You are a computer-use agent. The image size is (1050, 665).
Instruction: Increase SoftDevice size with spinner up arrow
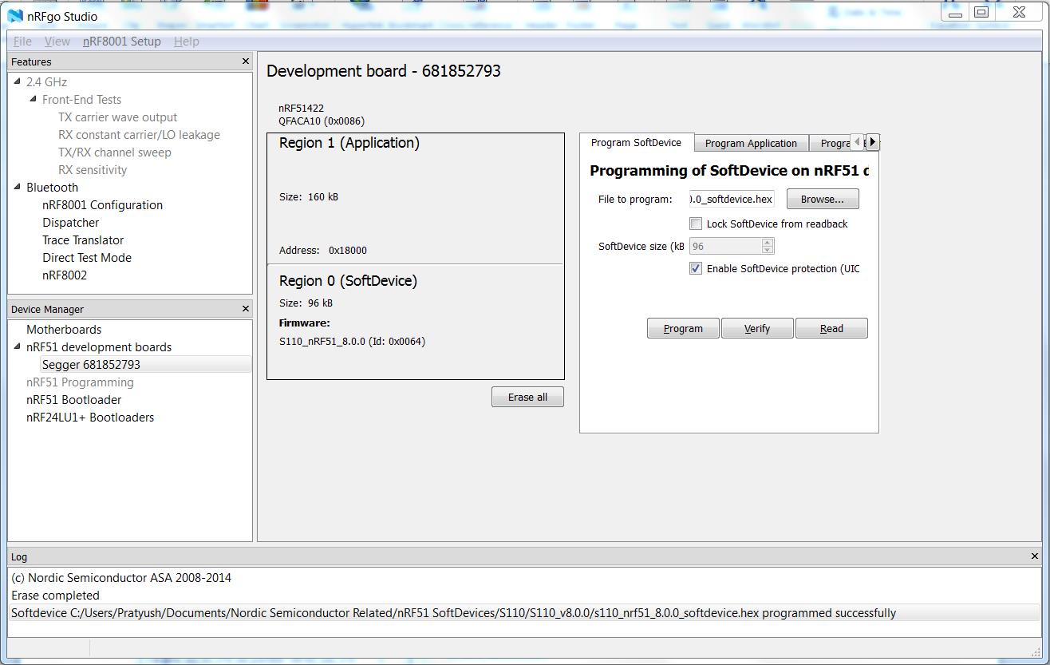(767, 243)
